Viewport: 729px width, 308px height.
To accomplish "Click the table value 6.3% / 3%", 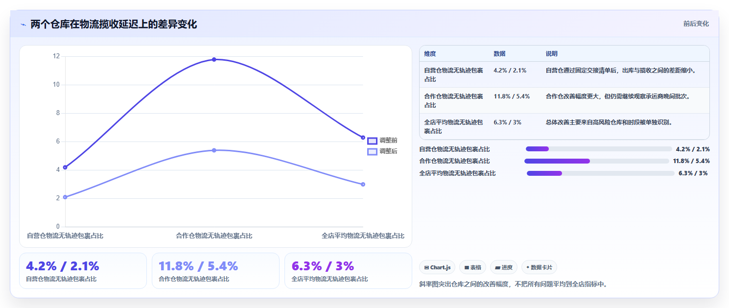I will [507, 122].
